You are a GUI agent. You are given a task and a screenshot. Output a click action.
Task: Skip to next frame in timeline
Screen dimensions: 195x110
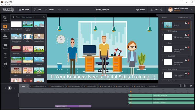[x=15, y=88]
